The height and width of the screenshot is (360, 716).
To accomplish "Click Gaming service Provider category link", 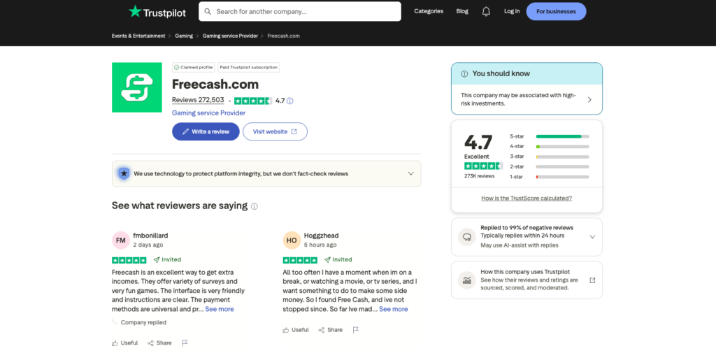I will 208,113.
